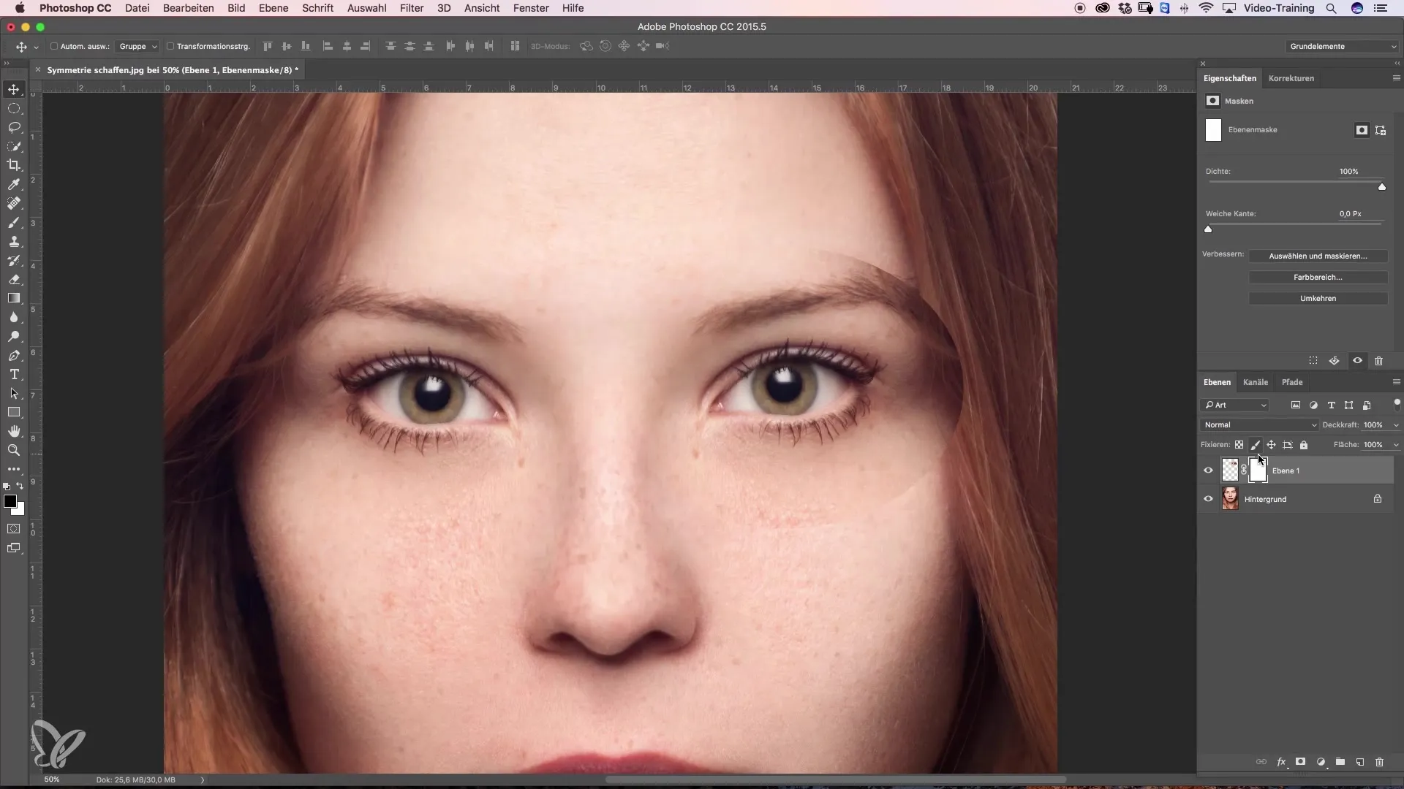The width and height of the screenshot is (1404, 789).
Task: Open the Normal blend mode dropdown
Action: click(x=1259, y=424)
